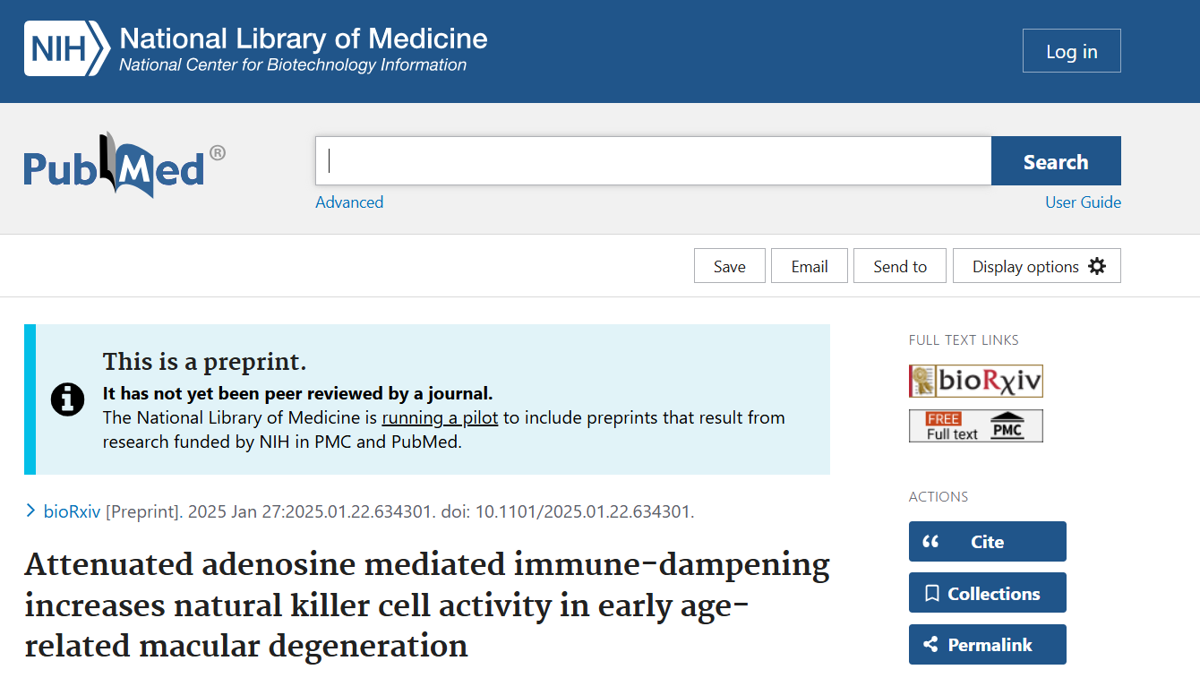The height and width of the screenshot is (678, 1200).
Task: Open the bioRxiv full text link
Action: 975,381
